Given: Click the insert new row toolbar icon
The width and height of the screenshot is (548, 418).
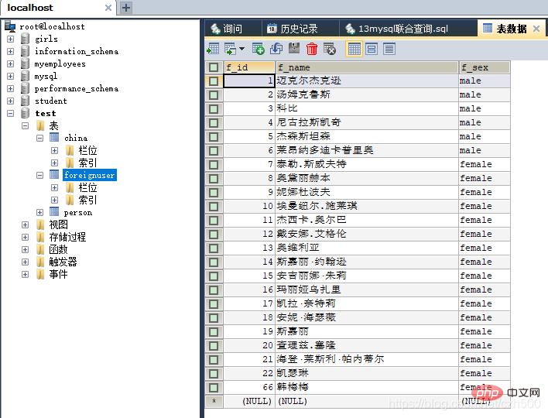Looking at the screenshot, I should coord(258,49).
